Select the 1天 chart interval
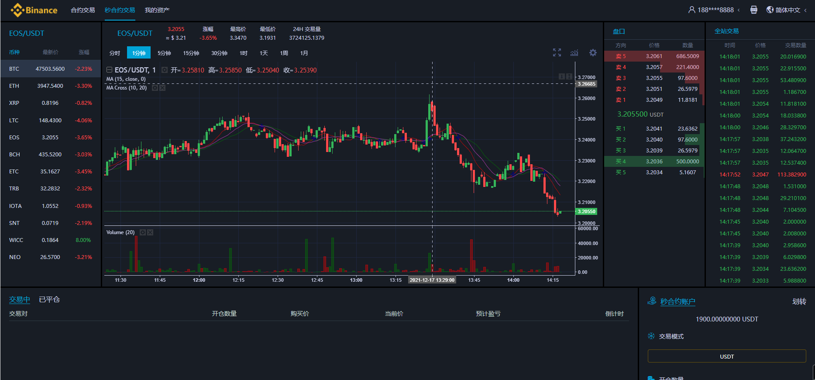815x380 pixels. click(264, 53)
